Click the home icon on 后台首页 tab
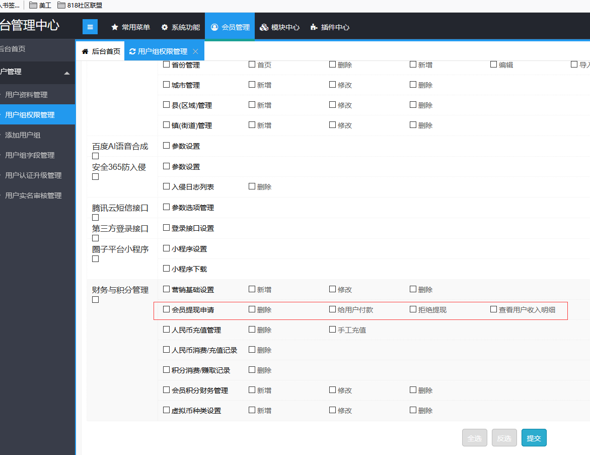Screen dimensions: 590x455 85,51
